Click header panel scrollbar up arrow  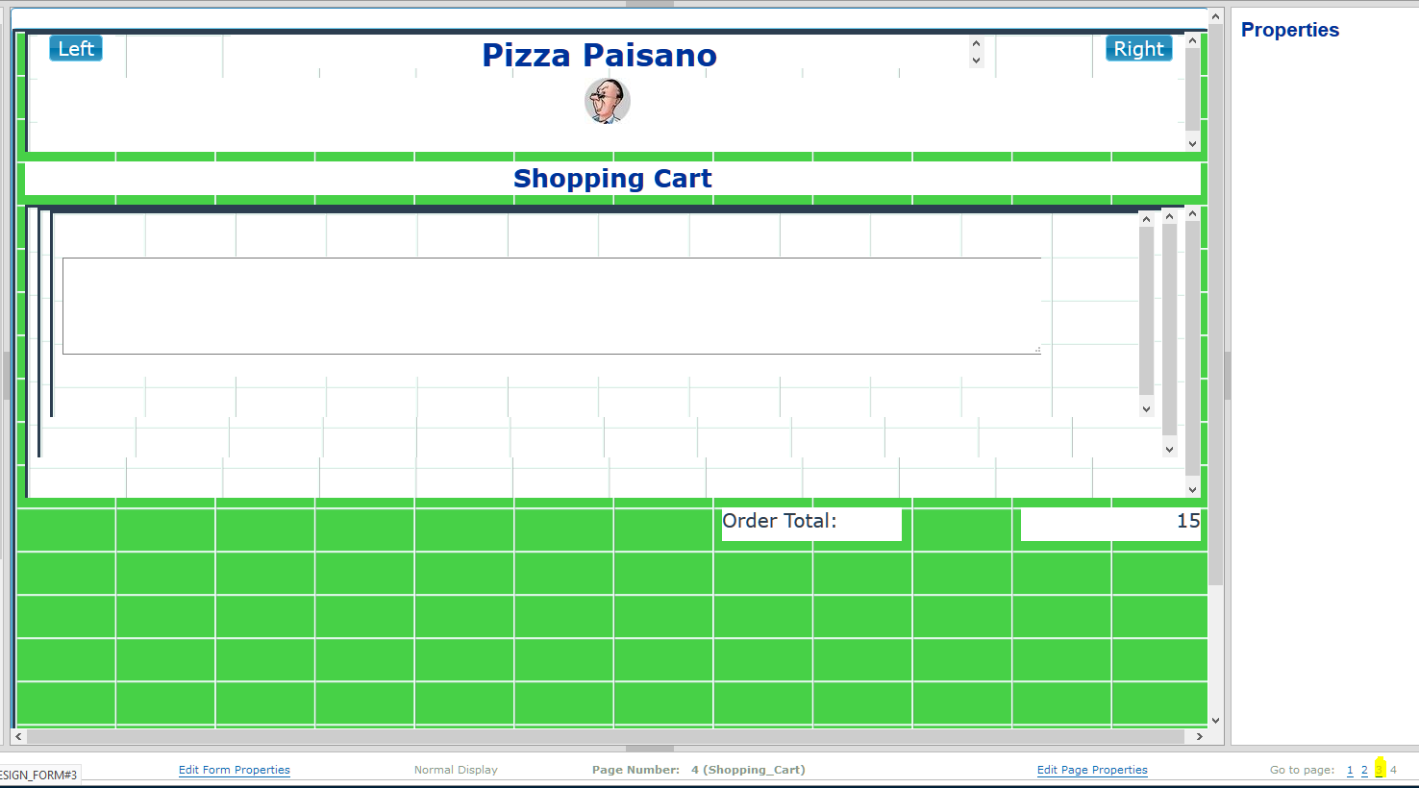click(1192, 40)
